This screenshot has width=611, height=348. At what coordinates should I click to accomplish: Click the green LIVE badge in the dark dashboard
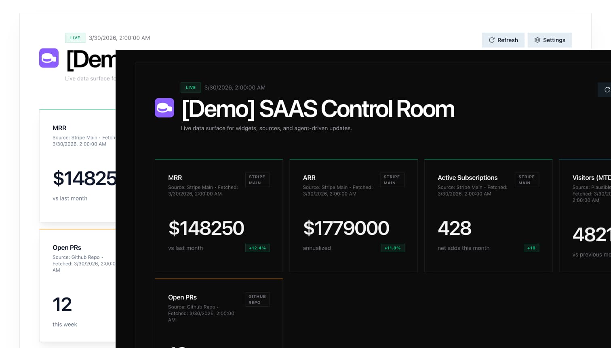191,87
